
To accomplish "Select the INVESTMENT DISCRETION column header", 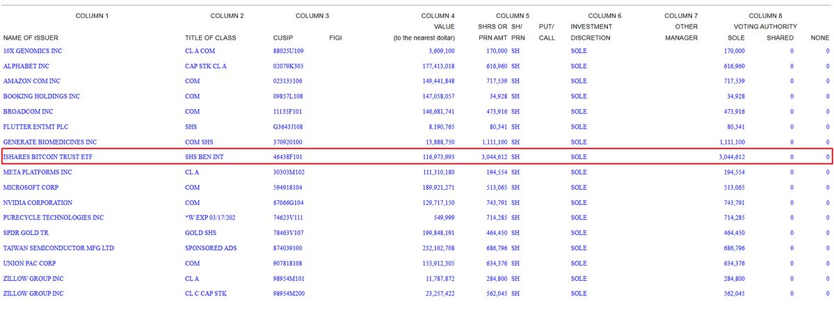I will (591, 32).
